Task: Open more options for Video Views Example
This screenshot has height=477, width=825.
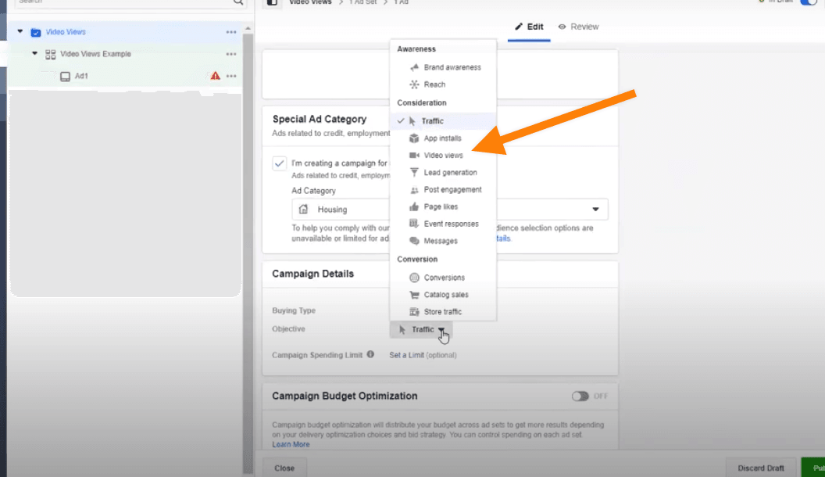Action: pos(231,54)
